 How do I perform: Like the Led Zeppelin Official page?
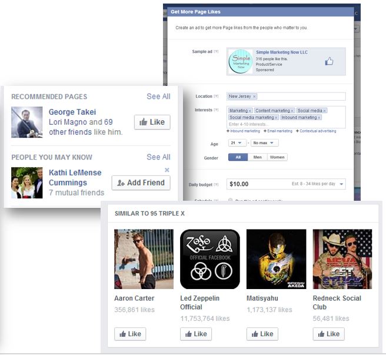pyautogui.click(x=196, y=334)
